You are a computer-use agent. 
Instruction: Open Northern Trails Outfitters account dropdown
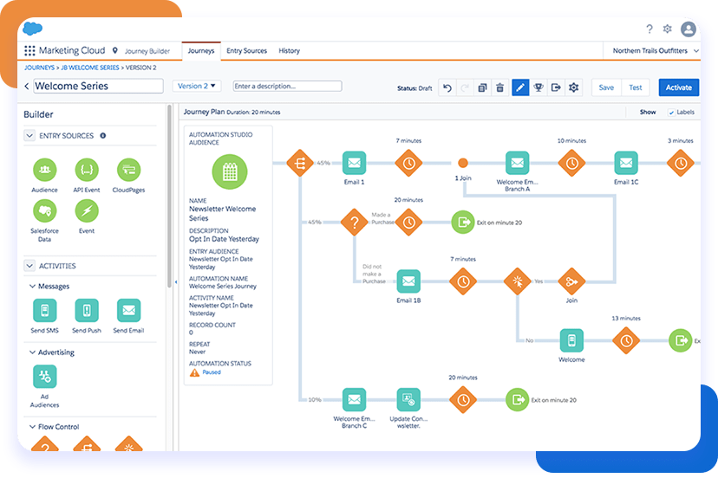pyautogui.click(x=656, y=51)
